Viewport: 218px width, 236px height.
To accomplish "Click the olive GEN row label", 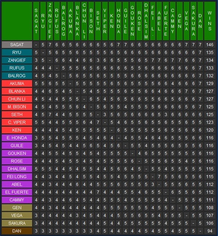I will (x=17, y=208).
